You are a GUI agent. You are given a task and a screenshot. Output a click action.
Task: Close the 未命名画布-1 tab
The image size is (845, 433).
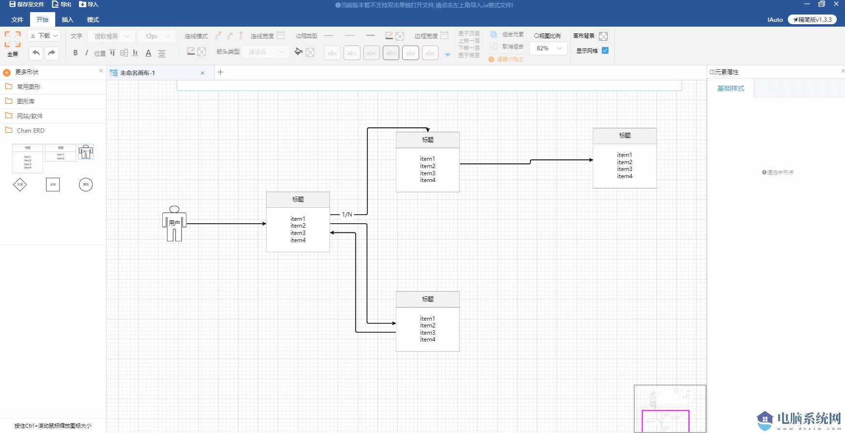coord(203,73)
